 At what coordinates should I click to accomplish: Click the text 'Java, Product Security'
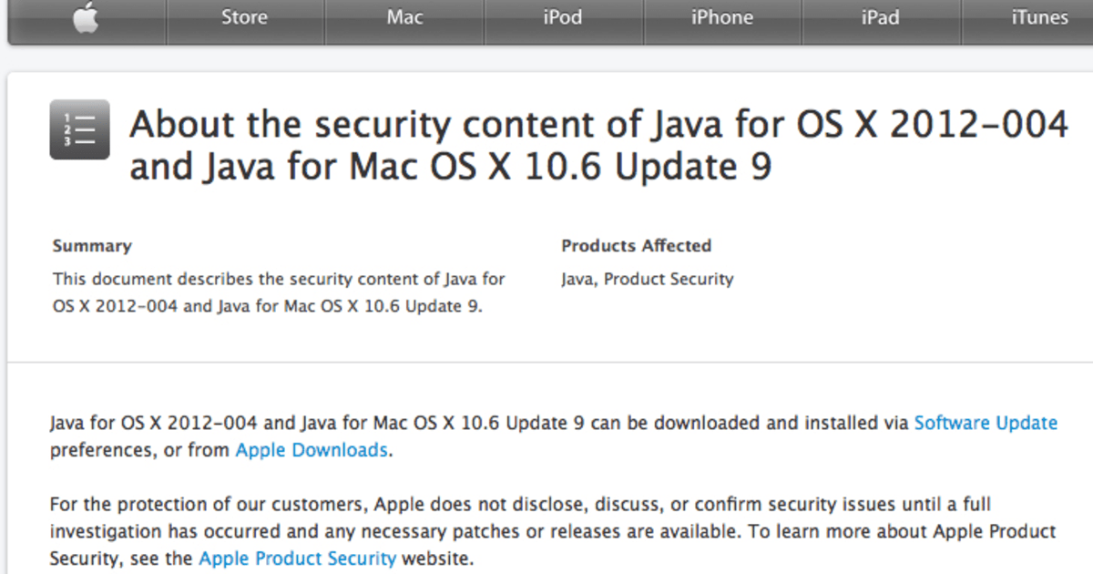647,279
